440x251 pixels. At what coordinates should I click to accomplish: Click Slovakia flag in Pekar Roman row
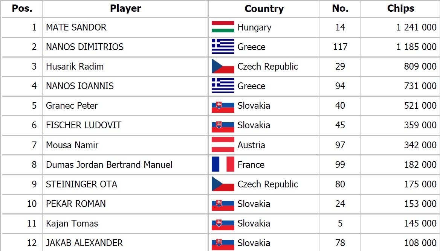tap(223, 205)
